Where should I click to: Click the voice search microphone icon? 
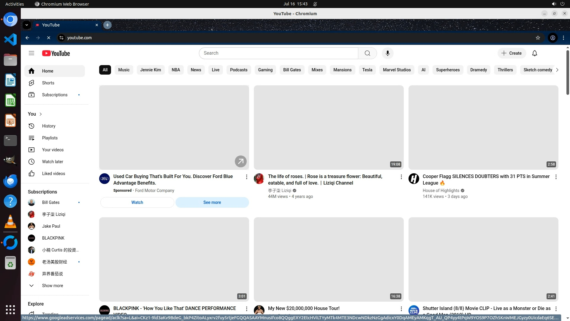[387, 53]
